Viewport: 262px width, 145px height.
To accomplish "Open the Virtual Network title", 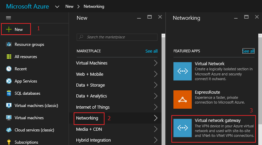I will pyautogui.click(x=209, y=64).
